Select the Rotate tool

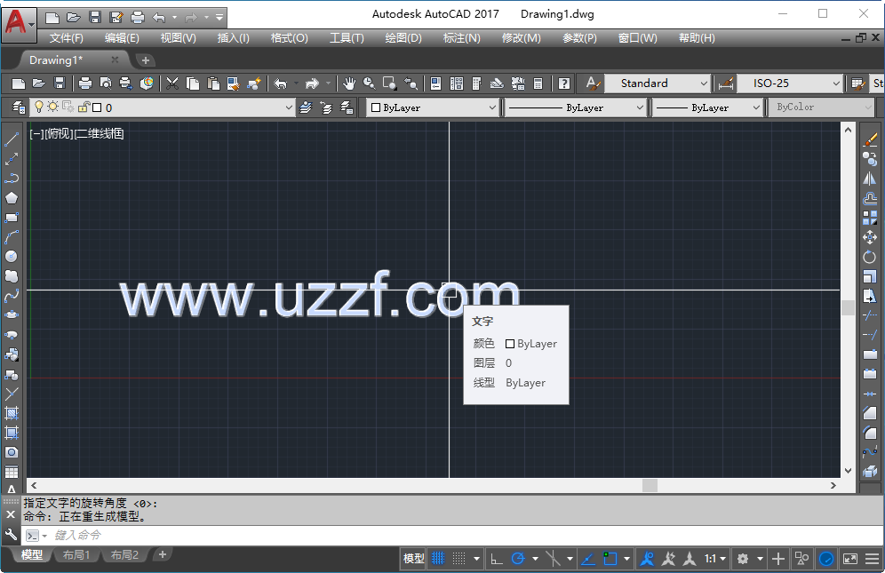(x=870, y=257)
